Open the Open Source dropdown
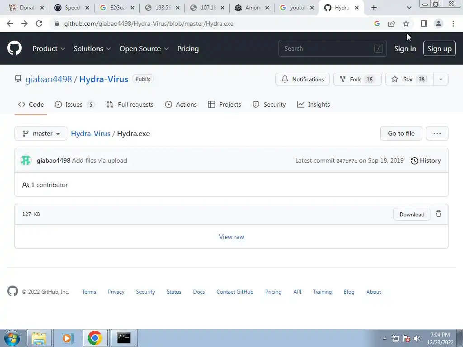Screen dimensions: 463x347 (144, 49)
